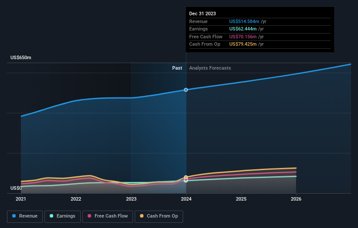The width and height of the screenshot is (358, 228).
Task: Click the US$62.444m earnings value
Action: 243,29
